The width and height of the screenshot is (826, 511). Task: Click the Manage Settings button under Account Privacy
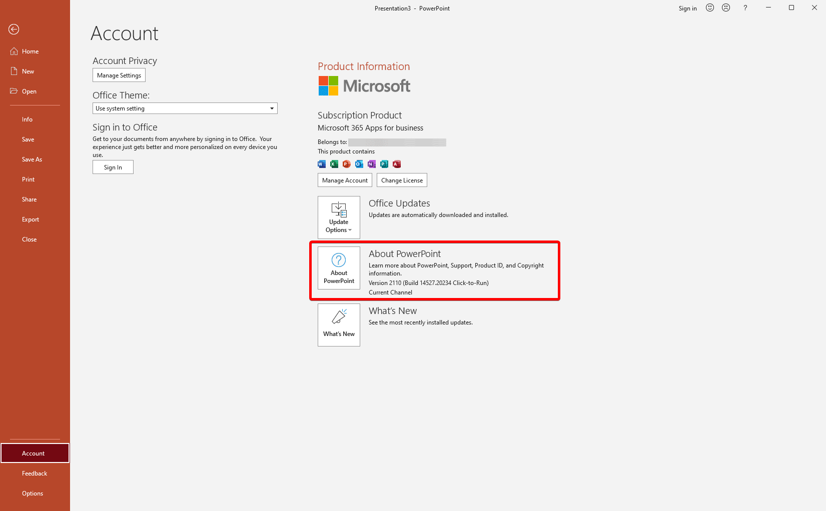[119, 75]
